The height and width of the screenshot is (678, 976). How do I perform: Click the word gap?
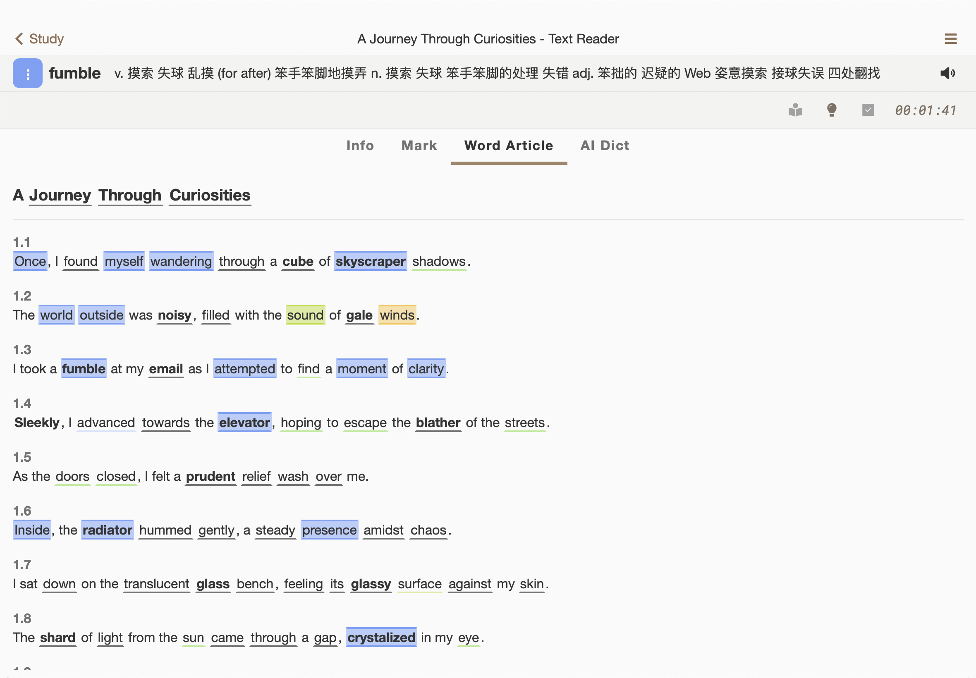[x=325, y=637]
